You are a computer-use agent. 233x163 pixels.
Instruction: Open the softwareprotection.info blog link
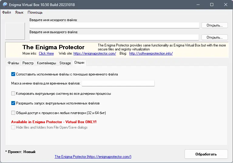point(151,53)
